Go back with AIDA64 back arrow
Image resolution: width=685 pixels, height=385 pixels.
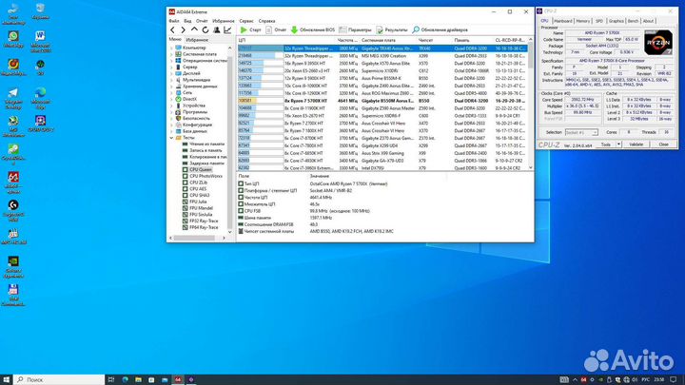click(172, 29)
